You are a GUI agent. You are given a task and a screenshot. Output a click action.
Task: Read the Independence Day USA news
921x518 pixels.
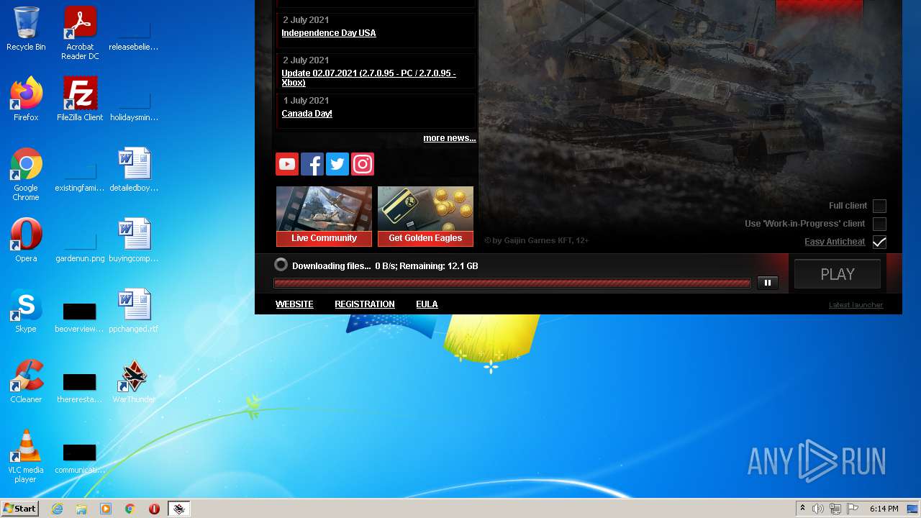329,33
